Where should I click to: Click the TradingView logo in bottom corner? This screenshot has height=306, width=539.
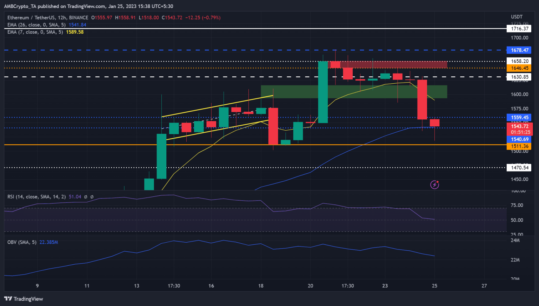point(24,299)
